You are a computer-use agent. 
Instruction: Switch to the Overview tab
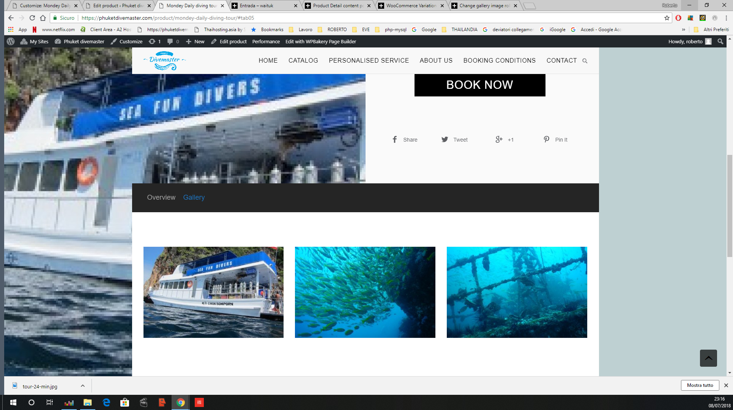(x=161, y=197)
